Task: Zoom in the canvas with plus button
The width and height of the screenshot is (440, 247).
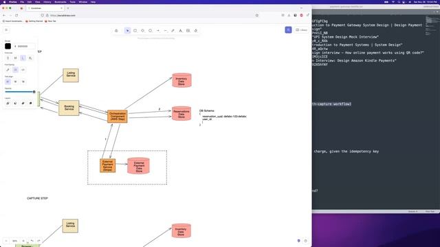Action: [x=23, y=241]
